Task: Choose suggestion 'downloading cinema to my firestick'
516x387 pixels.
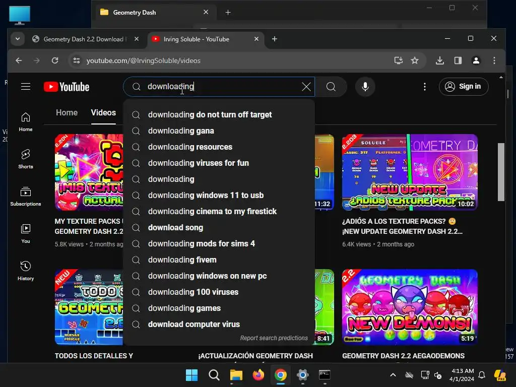Action: click(x=219, y=211)
